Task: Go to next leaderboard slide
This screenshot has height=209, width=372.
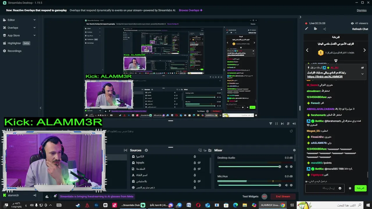Action: pyautogui.click(x=364, y=50)
